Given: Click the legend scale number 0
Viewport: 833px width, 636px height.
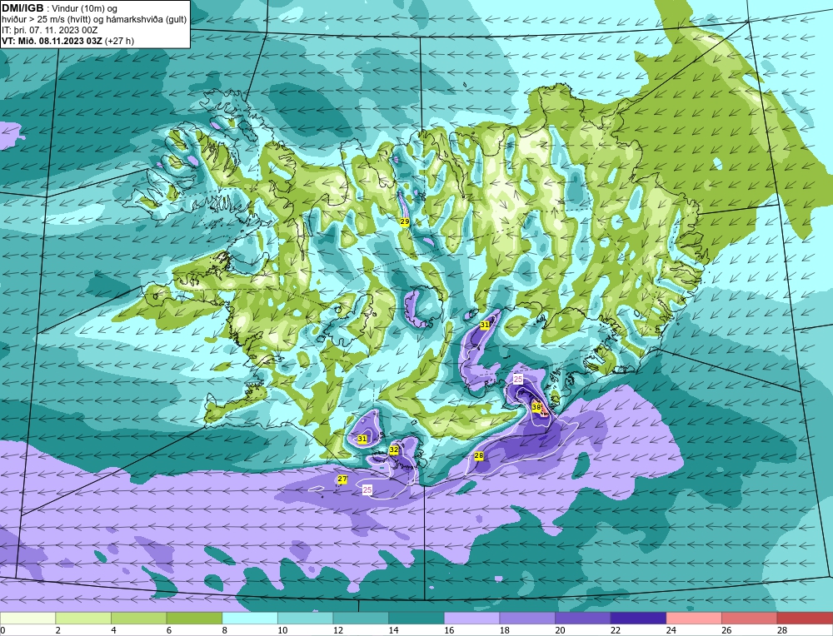Looking at the screenshot, I should (x=3, y=631).
